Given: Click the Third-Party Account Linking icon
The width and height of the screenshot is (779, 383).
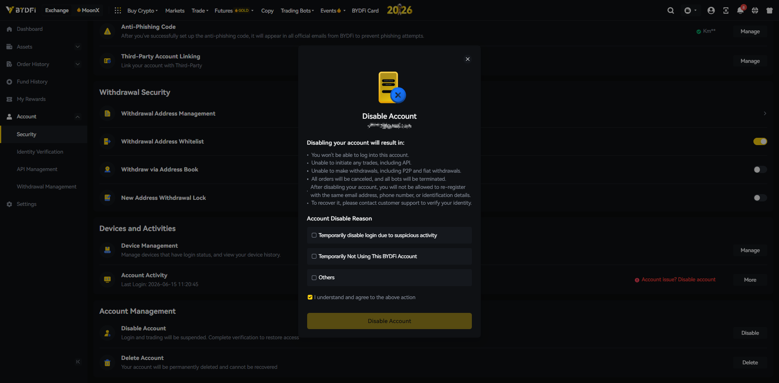Looking at the screenshot, I should pyautogui.click(x=108, y=61).
